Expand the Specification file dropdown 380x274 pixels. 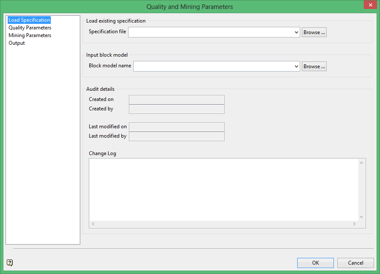point(296,32)
